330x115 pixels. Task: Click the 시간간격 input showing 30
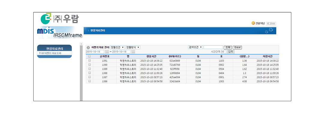click(223, 52)
